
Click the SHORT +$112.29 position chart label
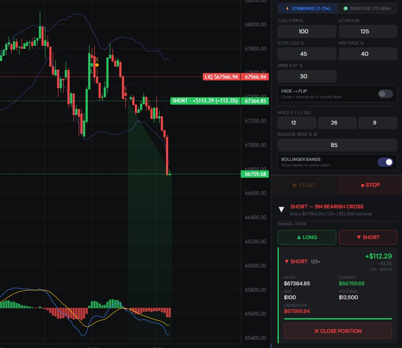pyautogui.click(x=205, y=101)
